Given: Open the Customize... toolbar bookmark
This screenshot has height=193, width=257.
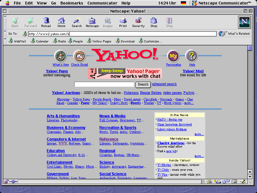Looking at the screenshot, I should (150, 41).
